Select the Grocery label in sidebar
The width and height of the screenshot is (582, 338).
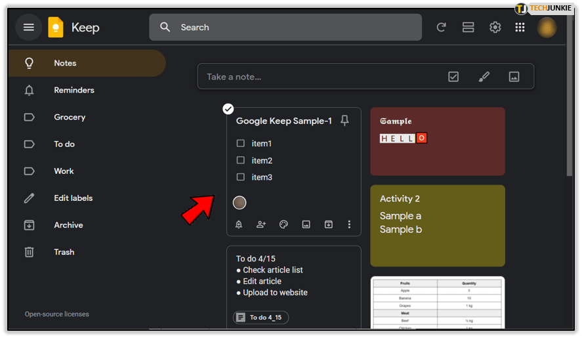point(70,117)
